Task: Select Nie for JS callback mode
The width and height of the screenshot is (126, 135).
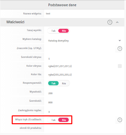Action: point(63,120)
